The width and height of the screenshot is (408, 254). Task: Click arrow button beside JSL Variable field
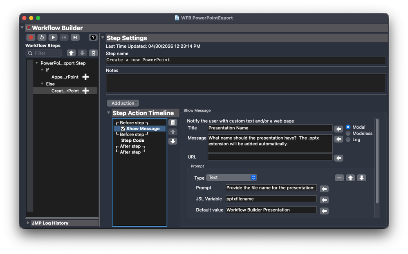[x=324, y=200]
